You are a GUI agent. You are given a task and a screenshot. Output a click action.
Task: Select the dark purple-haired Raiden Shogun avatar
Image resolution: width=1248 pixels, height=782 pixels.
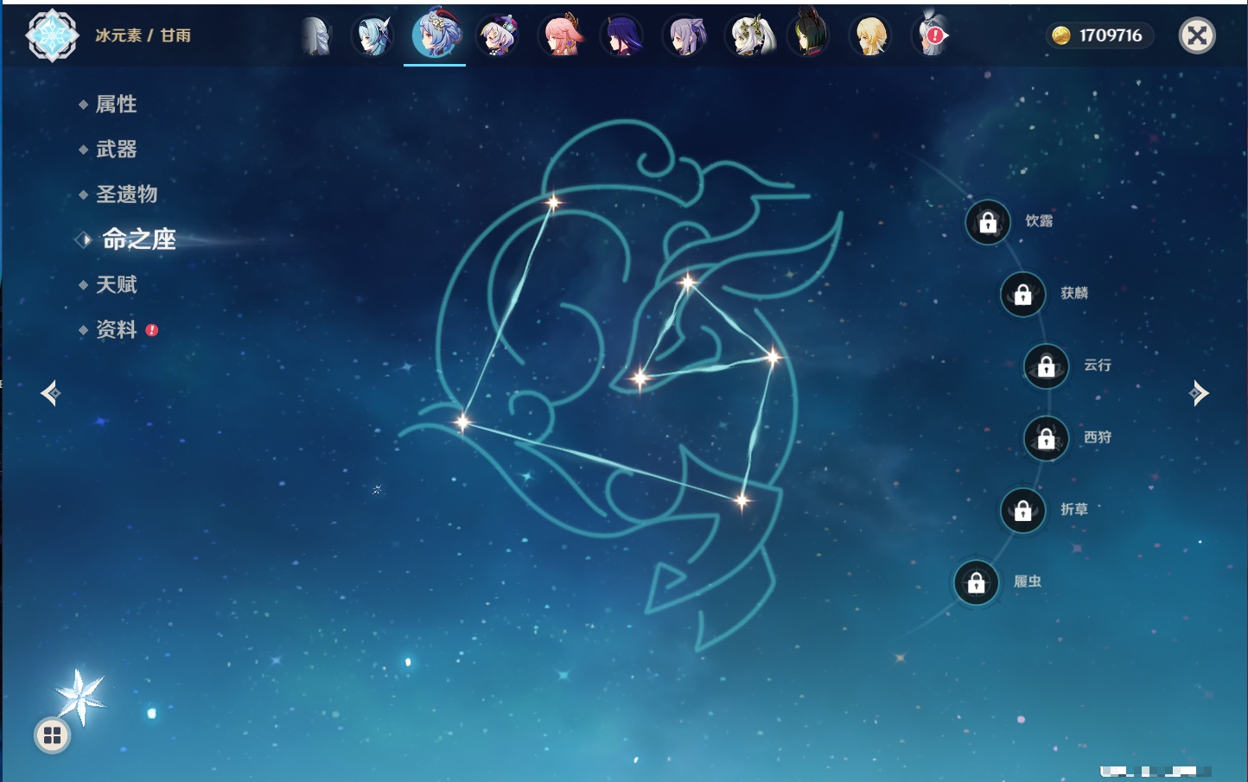coord(623,36)
